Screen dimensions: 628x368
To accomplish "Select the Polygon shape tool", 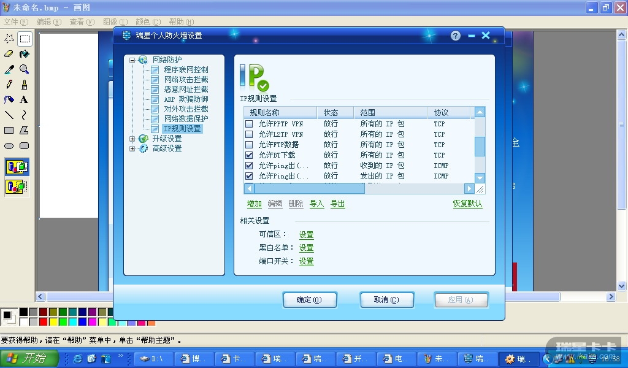I will click(x=25, y=130).
